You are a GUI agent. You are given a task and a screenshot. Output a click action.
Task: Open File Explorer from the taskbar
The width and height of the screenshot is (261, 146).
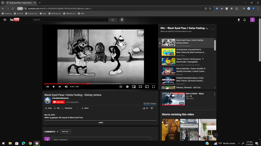(x=10, y=143)
